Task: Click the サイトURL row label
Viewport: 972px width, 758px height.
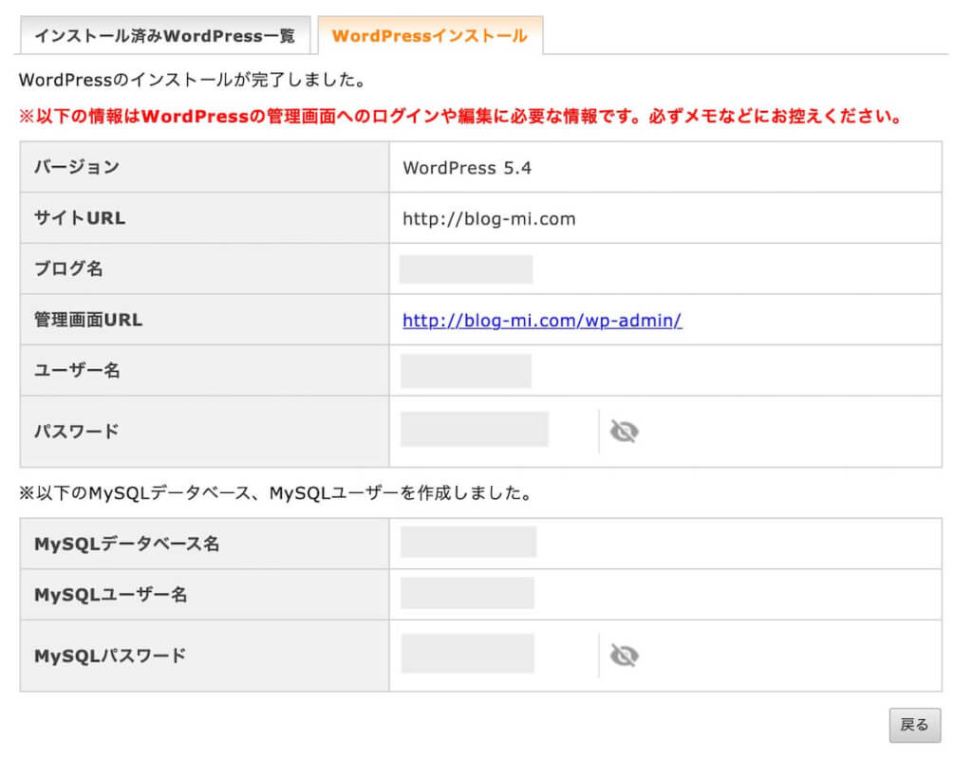Action: coord(80,218)
